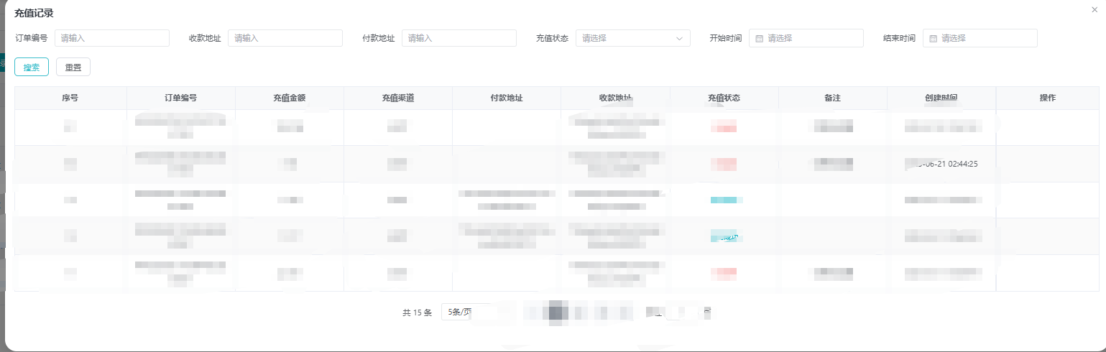Click into the 收款地址 search input
1106x352 pixels.
click(285, 39)
